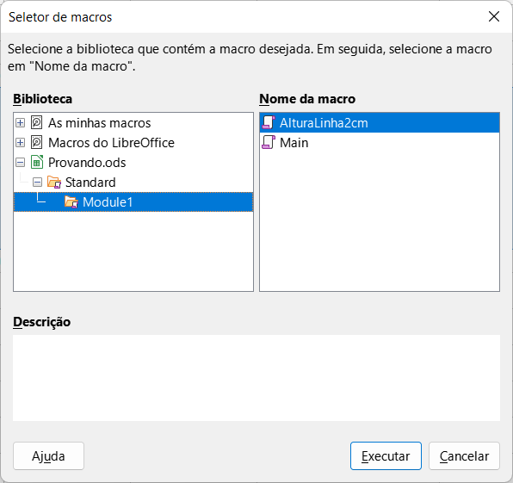Click the Standard library folder icon

pyautogui.click(x=54, y=182)
